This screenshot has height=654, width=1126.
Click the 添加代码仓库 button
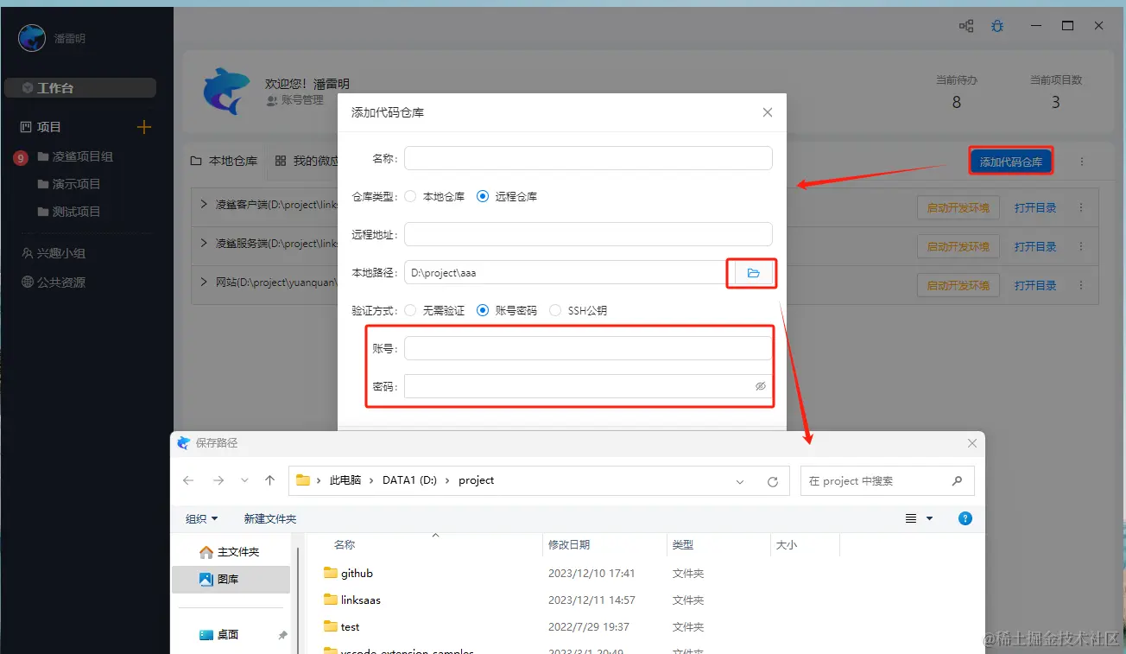click(x=1010, y=162)
